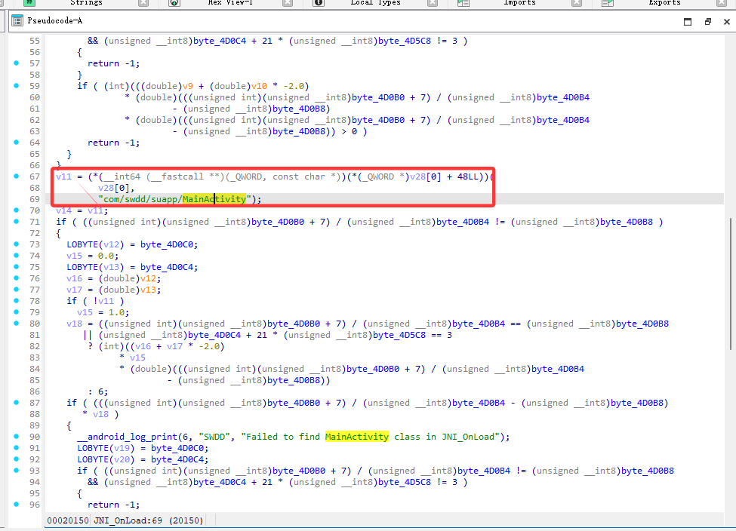Toggle breakpoint dot on line 78
Screen dimensions: 736x531
17,301
